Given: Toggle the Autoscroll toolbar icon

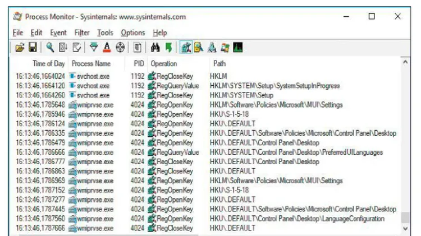Looking at the screenshot, I should tap(63, 48).
